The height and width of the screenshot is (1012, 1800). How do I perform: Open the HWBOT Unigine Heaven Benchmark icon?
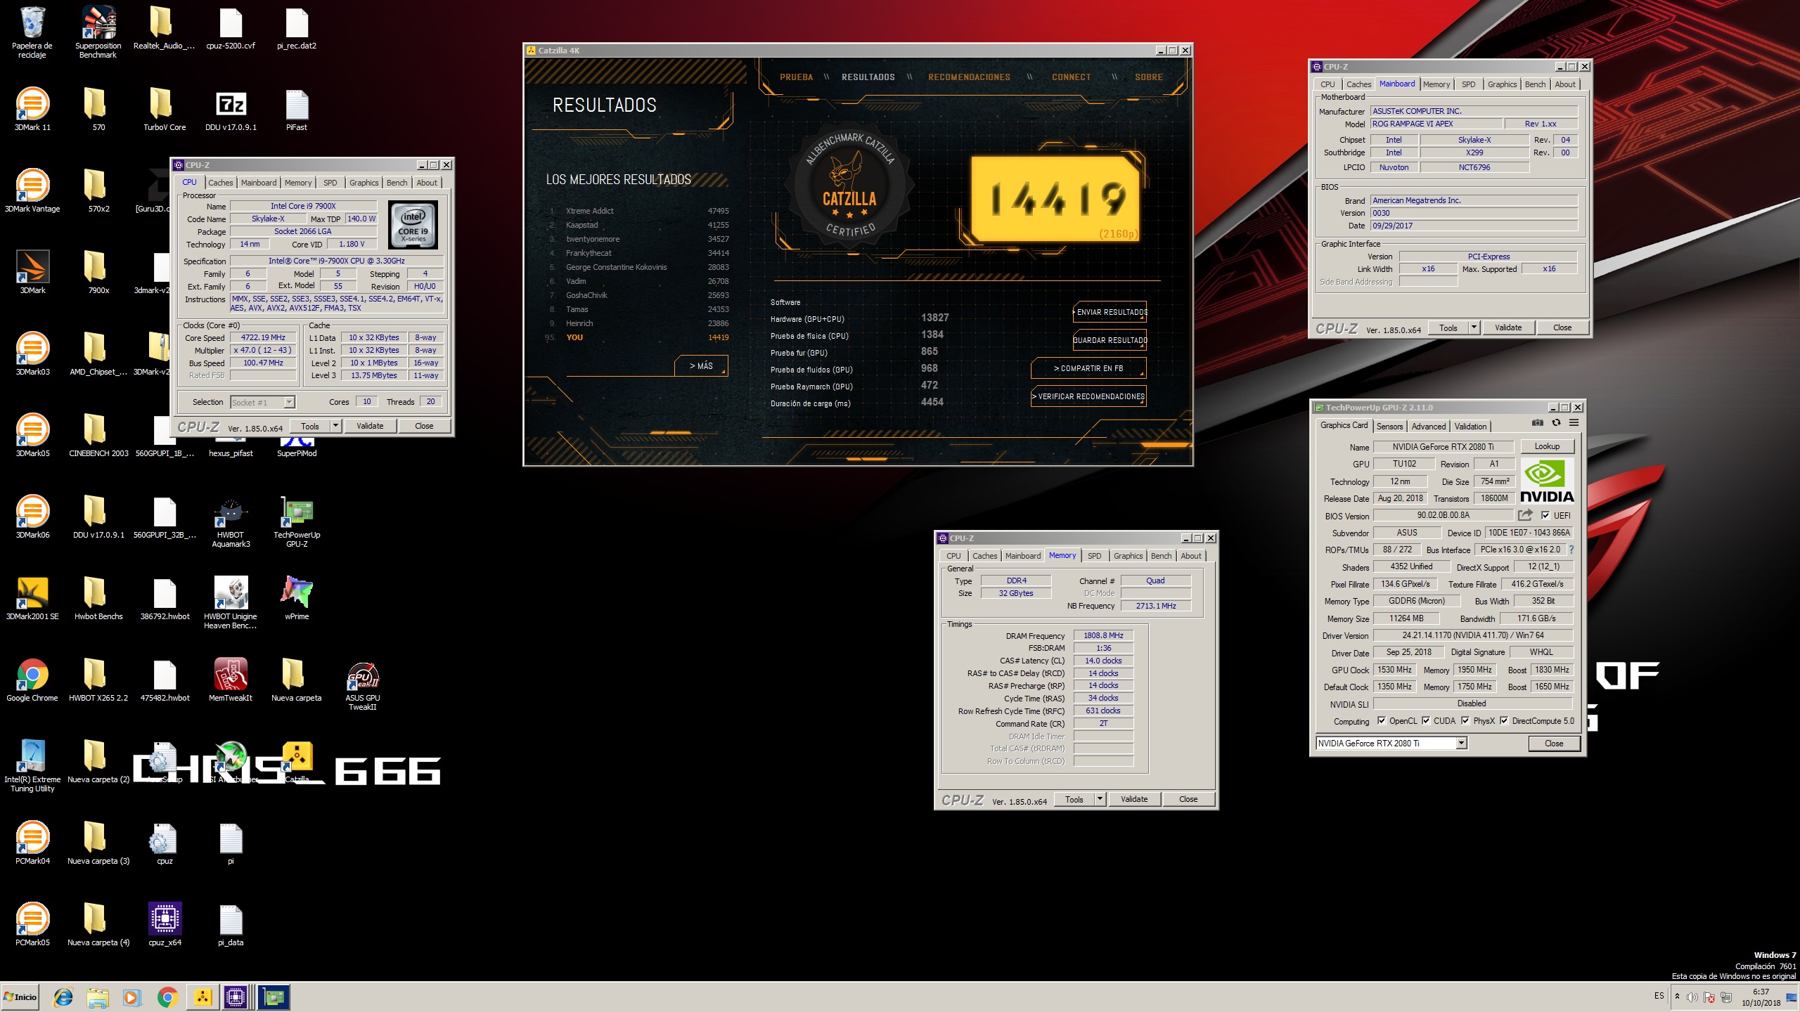(231, 603)
